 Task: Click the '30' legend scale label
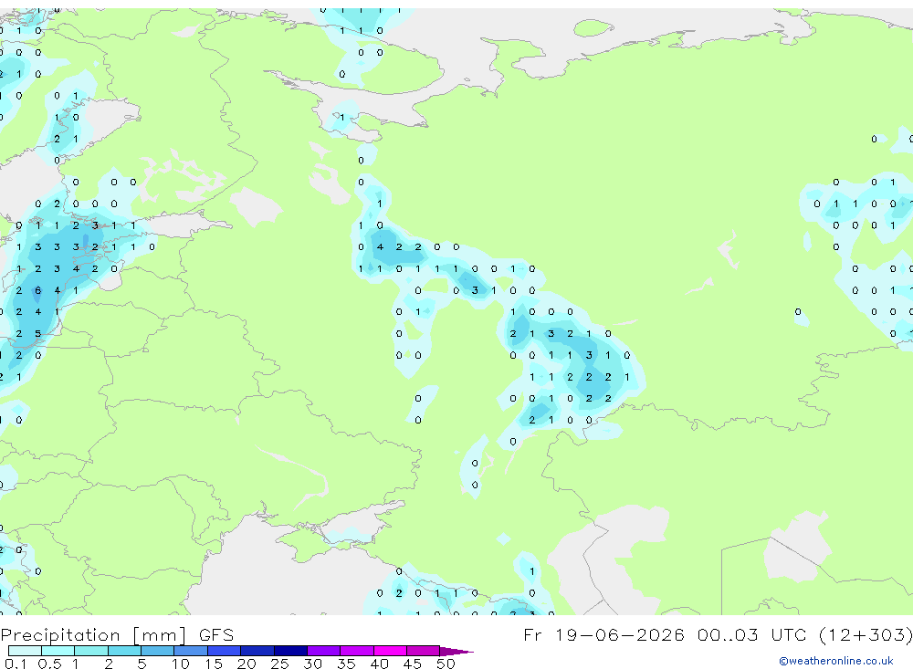coord(313,664)
